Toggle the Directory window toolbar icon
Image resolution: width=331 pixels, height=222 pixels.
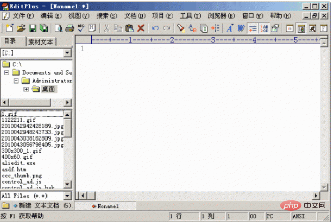301,29
